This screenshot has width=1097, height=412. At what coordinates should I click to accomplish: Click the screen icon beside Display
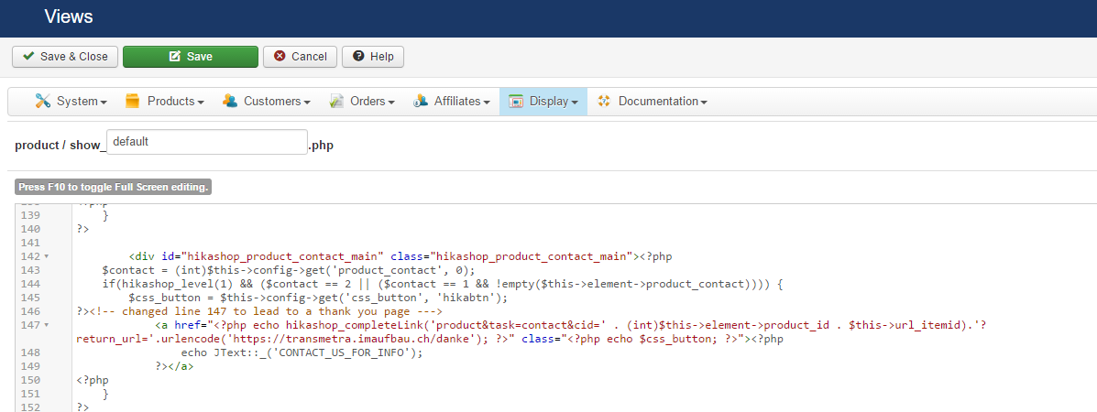pyautogui.click(x=516, y=101)
